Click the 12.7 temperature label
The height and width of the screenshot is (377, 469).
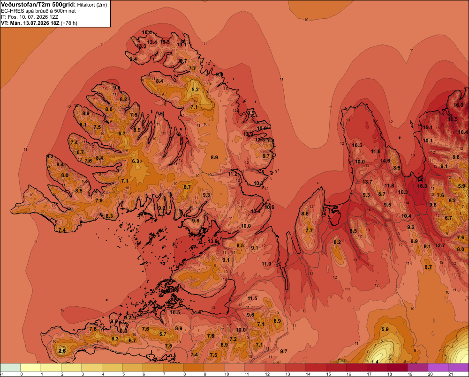pyautogui.click(x=440, y=245)
